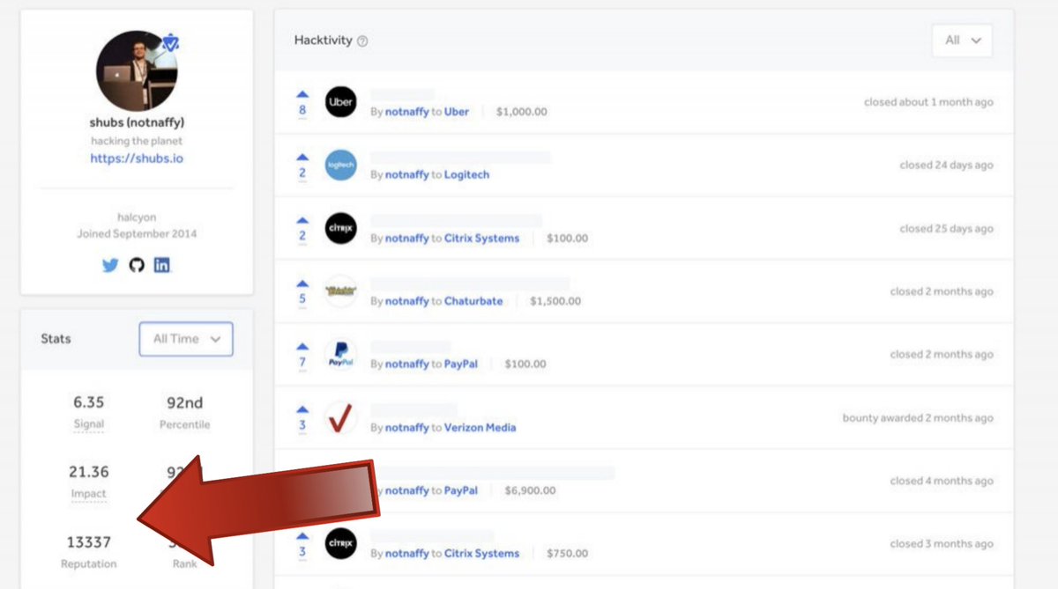
Task: Click the 13337 Reputation stat
Action: (x=88, y=550)
